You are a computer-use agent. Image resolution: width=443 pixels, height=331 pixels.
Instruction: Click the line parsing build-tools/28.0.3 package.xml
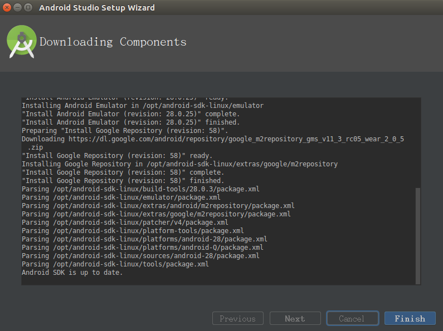pos(140,189)
